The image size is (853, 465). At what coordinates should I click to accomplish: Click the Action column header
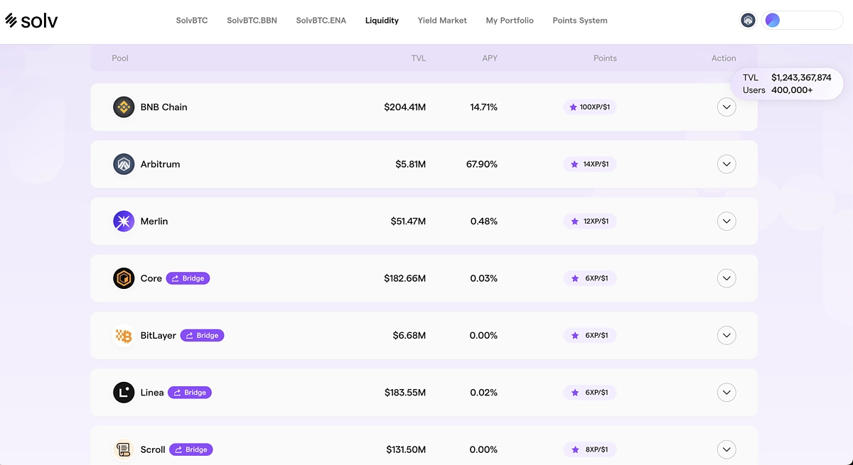[724, 58]
